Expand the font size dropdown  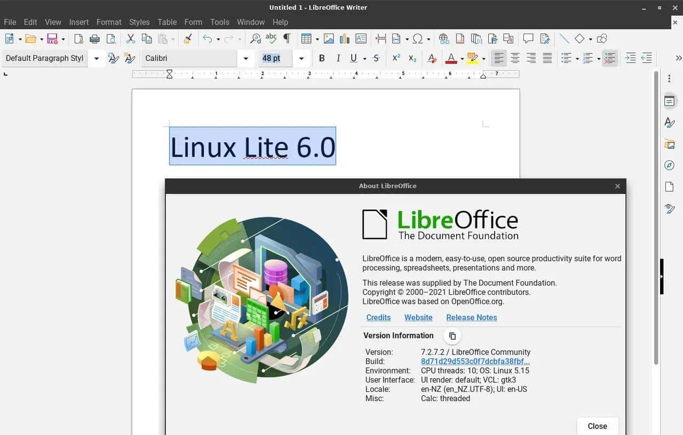tap(301, 58)
